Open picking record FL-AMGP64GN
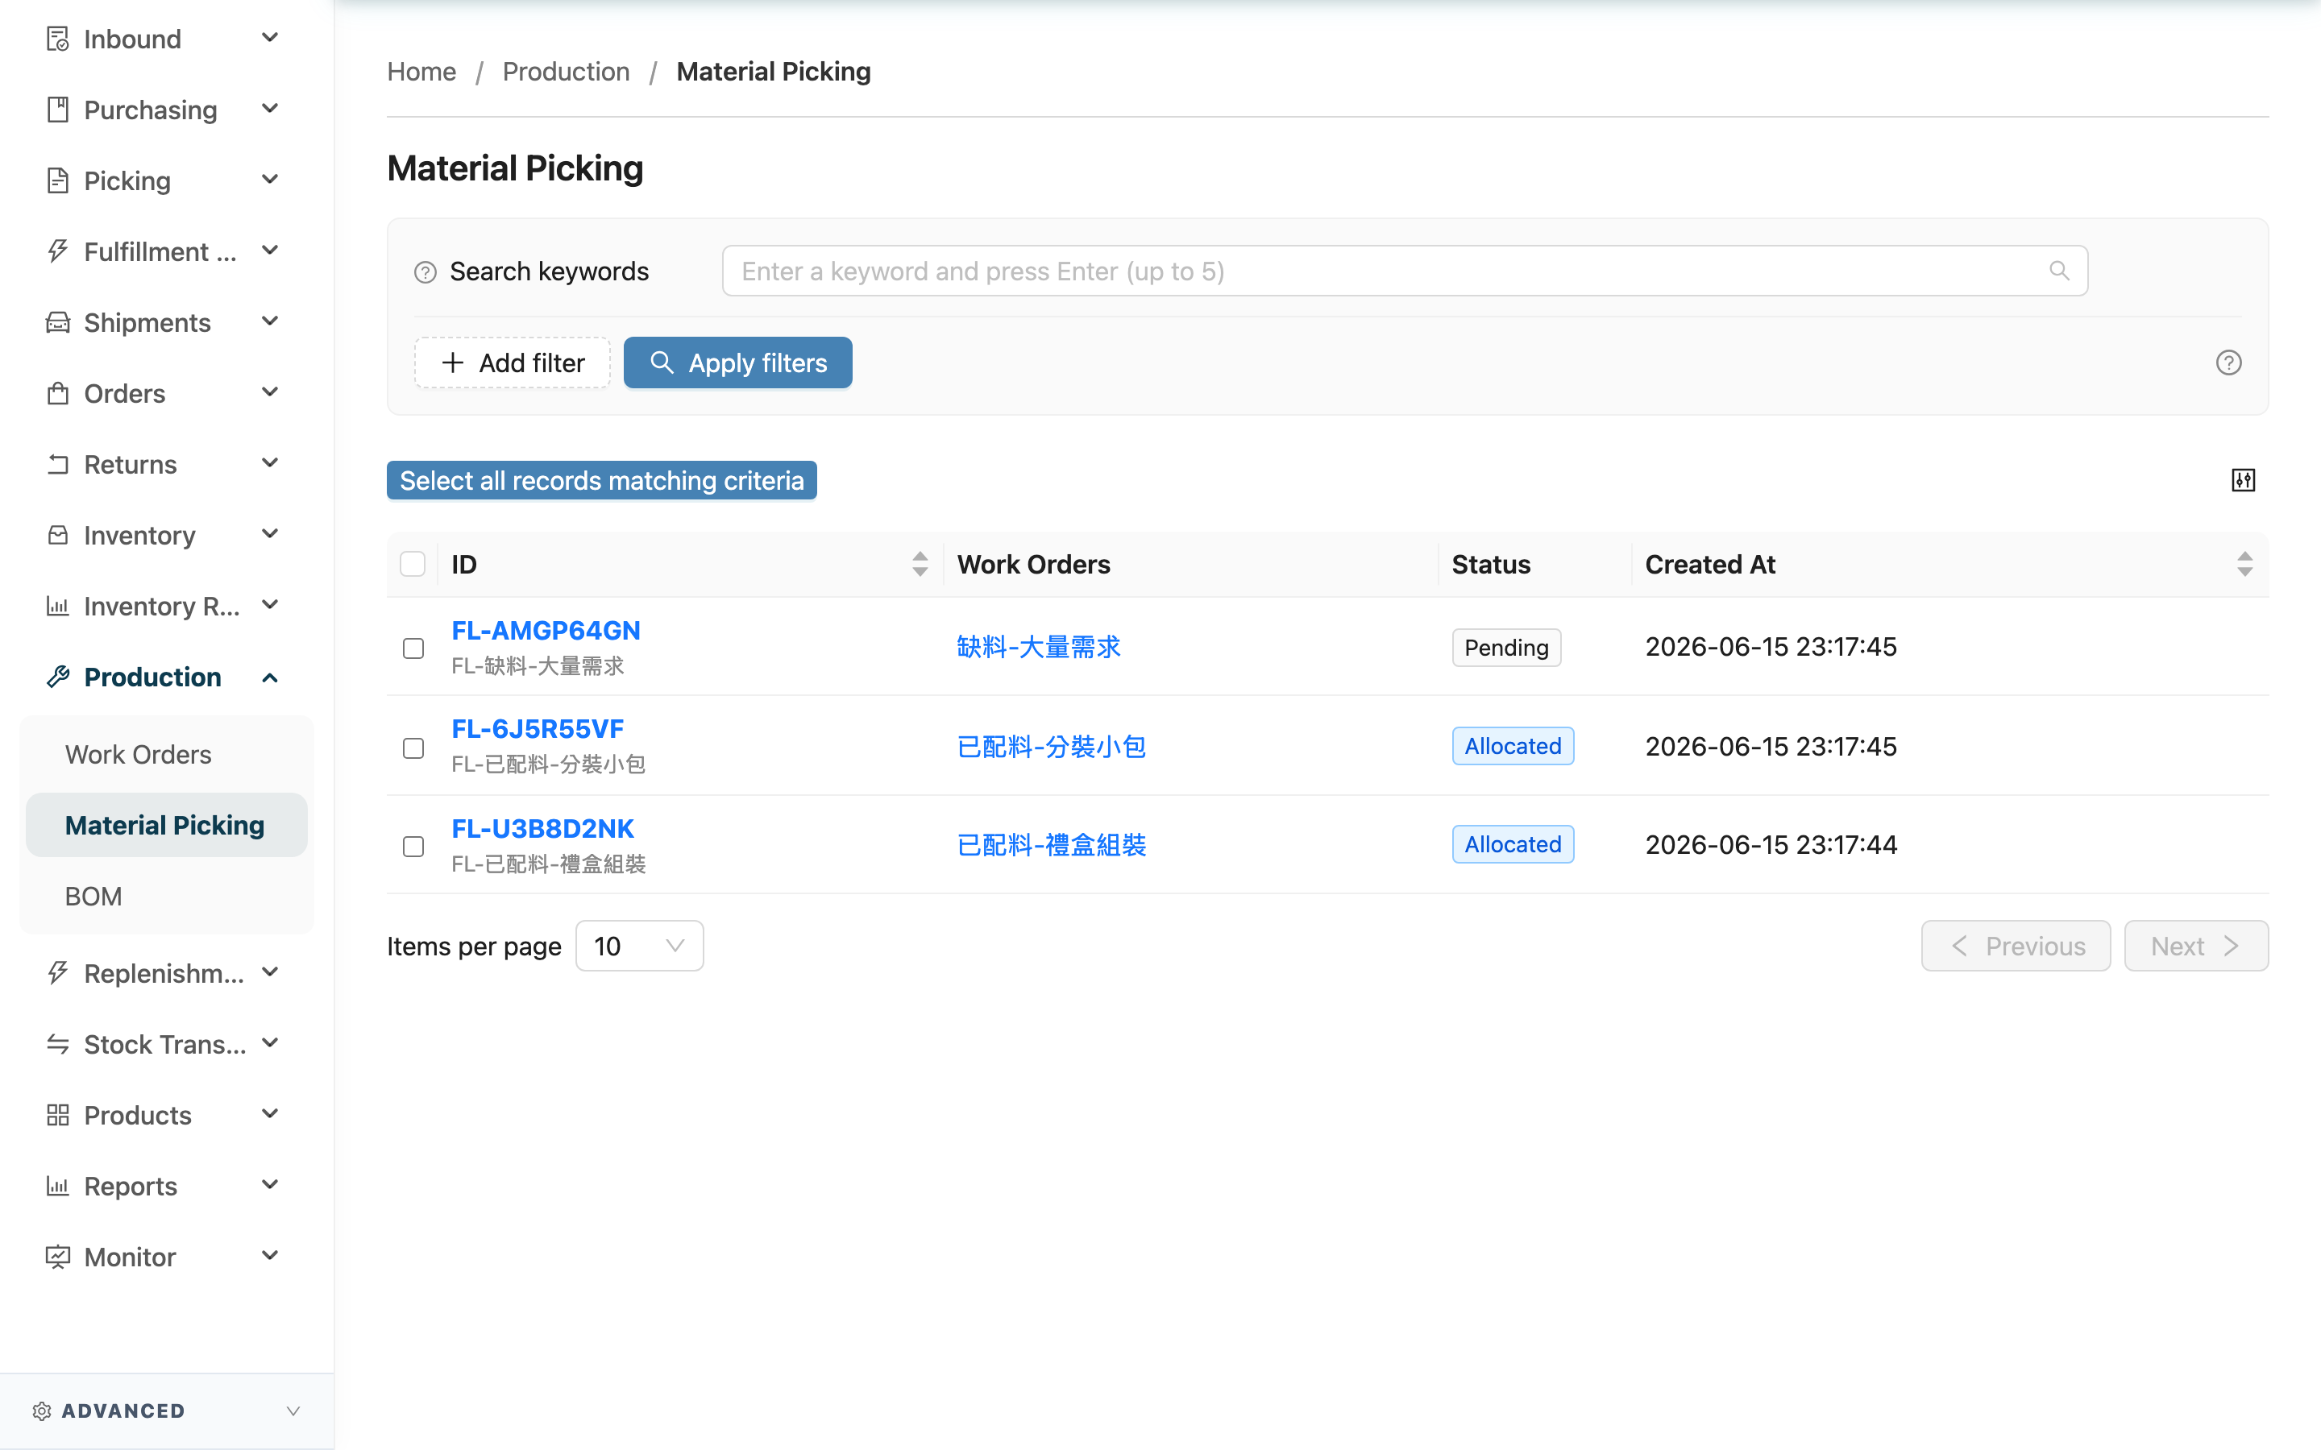Viewport: 2321px width, 1450px height. pos(546,631)
